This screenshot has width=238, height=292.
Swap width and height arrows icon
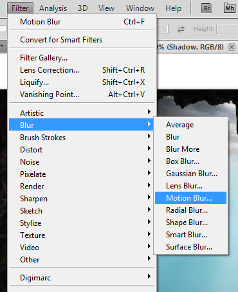tap(181, 29)
